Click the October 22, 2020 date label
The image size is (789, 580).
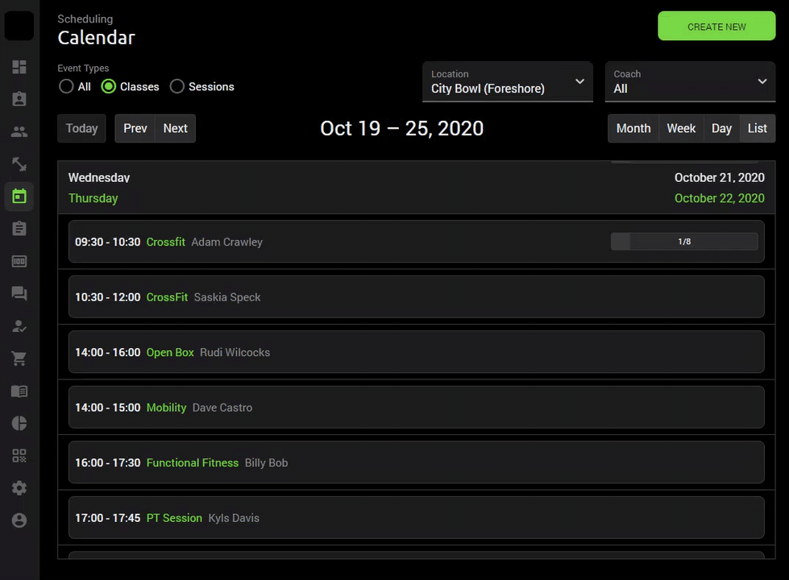pos(719,198)
